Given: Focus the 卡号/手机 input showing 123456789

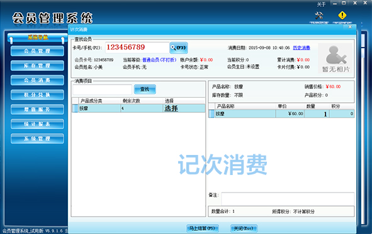Looking at the screenshot, I should [137, 48].
